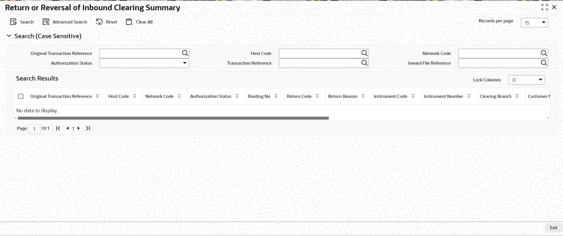Sort by Instrument Number column
Image resolution: width=563 pixels, height=236 pixels.
coord(469,96)
